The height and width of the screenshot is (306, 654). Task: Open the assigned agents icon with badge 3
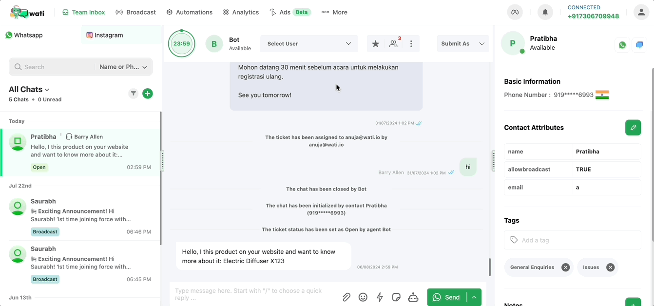tap(394, 43)
